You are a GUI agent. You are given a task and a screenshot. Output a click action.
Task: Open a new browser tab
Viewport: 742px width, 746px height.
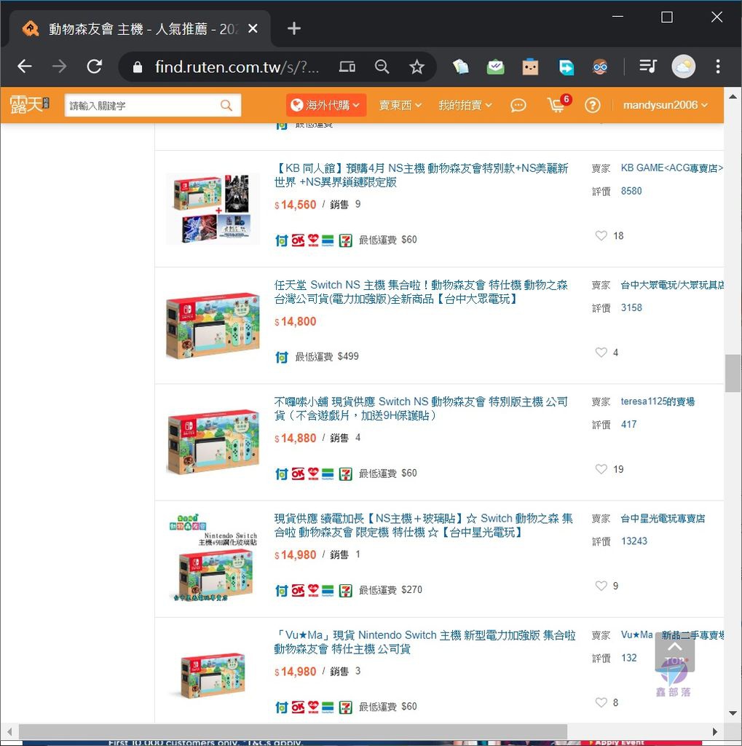pos(294,28)
